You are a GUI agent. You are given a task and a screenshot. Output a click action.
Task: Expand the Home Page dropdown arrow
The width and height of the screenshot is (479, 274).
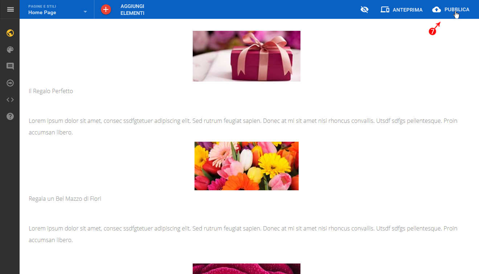click(x=85, y=12)
